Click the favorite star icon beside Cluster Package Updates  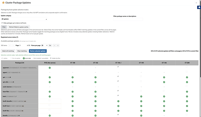click(3, 3)
